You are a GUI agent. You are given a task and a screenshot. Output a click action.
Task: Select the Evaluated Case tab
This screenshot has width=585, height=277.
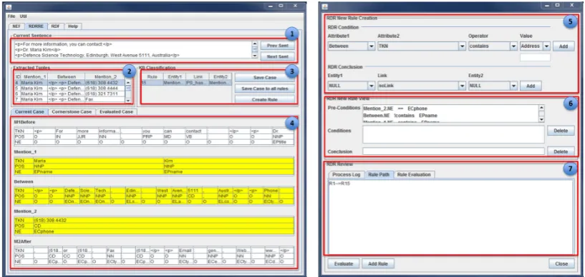117,111
